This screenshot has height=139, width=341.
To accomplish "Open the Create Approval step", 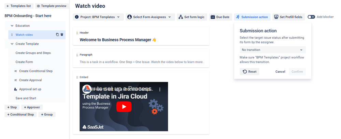I will point(30,80).
